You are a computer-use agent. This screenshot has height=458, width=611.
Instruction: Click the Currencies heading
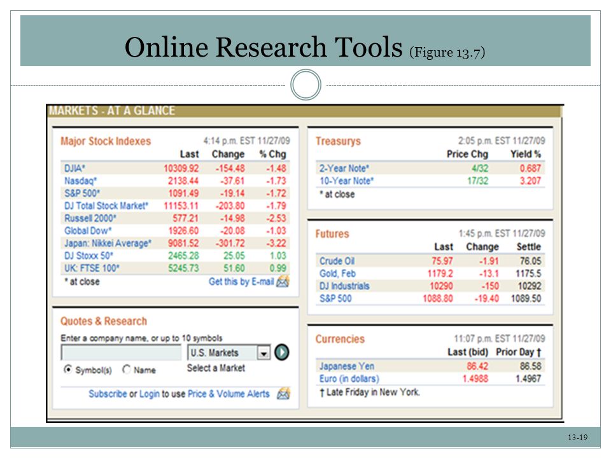click(x=340, y=339)
